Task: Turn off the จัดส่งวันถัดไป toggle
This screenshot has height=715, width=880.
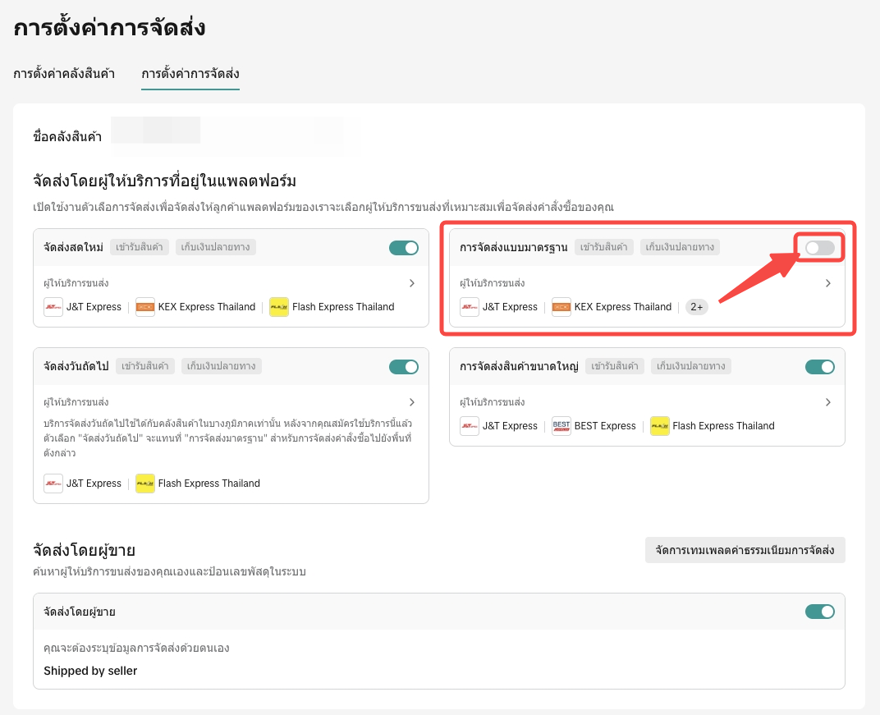Action: tap(404, 366)
